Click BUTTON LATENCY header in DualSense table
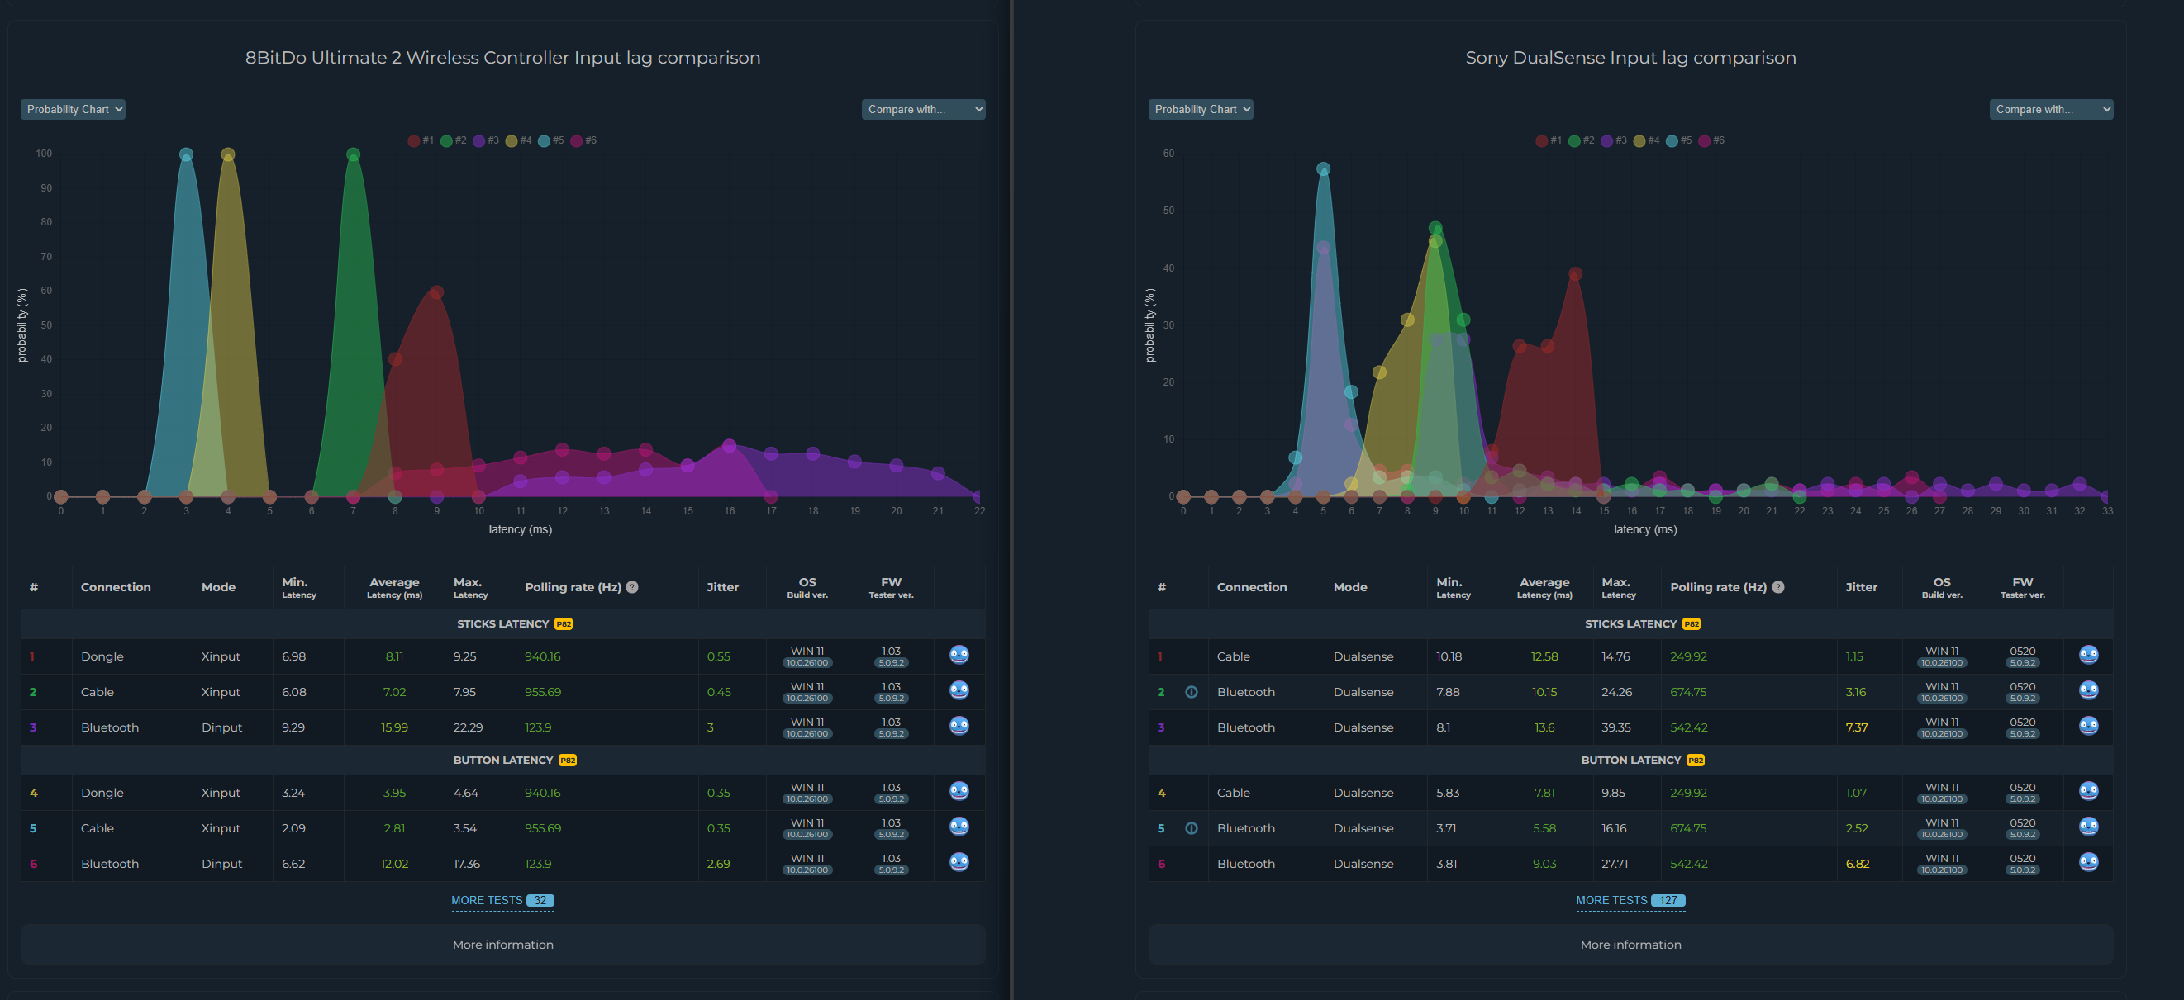This screenshot has height=1000, width=2184. 1630,761
